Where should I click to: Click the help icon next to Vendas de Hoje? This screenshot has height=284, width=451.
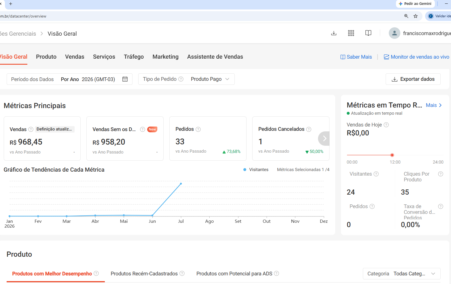coord(386,125)
